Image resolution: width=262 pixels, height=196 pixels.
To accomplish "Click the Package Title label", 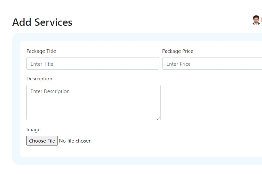I will [x=41, y=51].
